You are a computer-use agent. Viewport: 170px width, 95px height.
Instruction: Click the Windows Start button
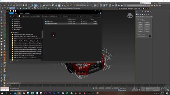coord(2,93)
